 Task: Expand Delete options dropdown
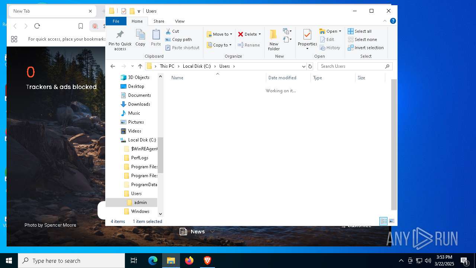point(260,34)
